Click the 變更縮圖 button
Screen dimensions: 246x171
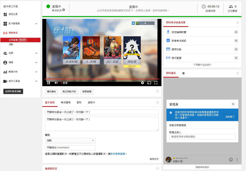click(x=87, y=91)
